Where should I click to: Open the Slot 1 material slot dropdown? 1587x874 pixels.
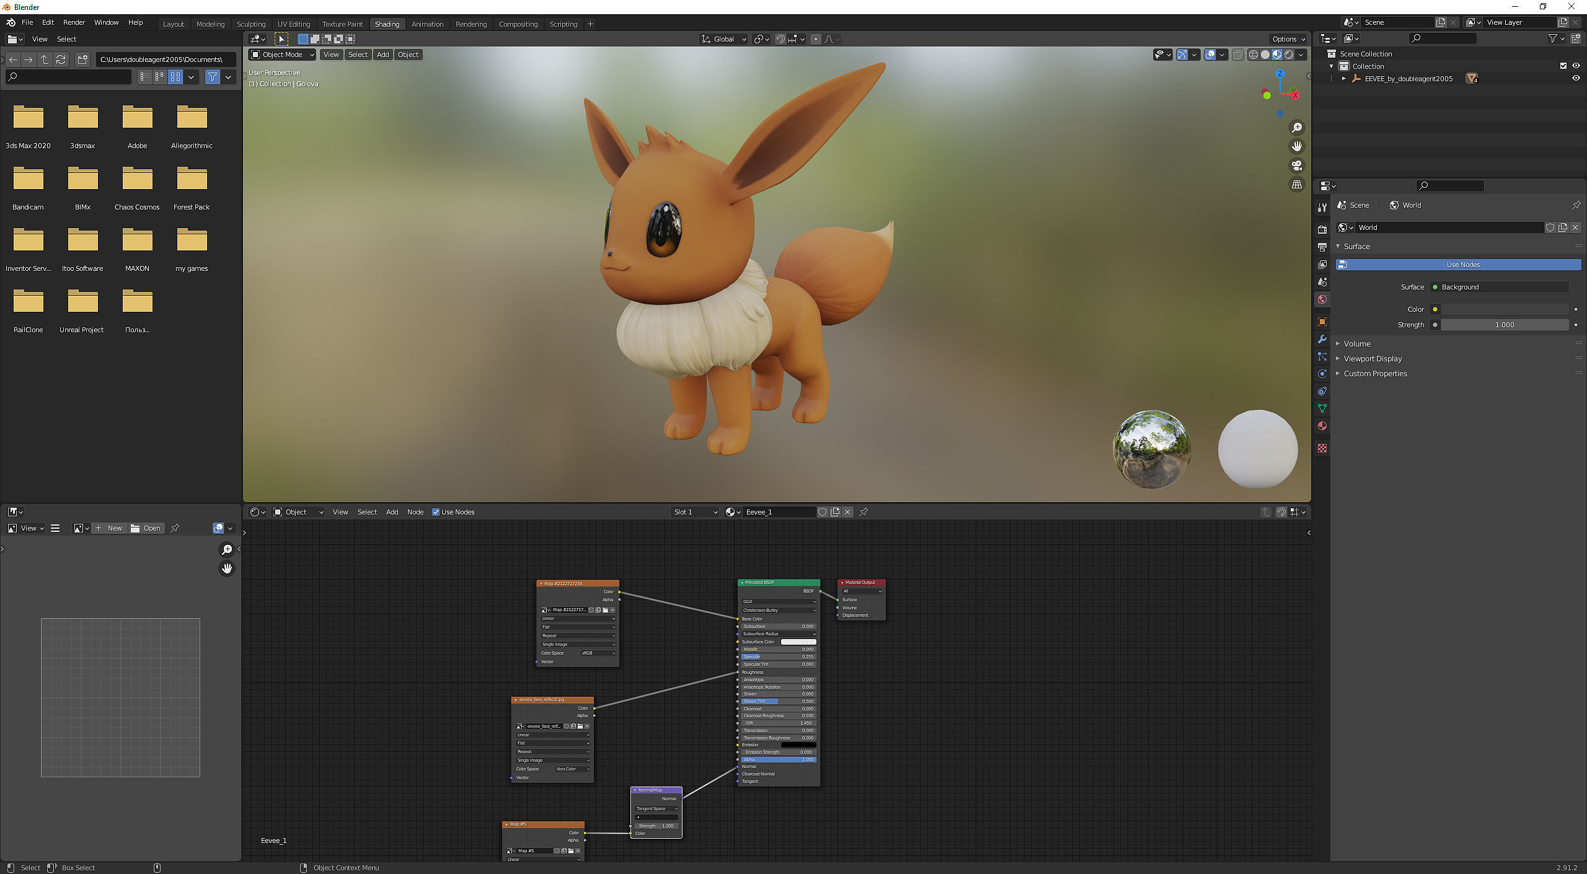[x=695, y=512]
